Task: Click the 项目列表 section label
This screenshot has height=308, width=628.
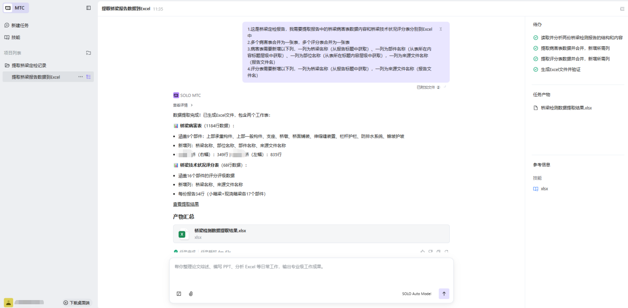Action: pyautogui.click(x=13, y=53)
